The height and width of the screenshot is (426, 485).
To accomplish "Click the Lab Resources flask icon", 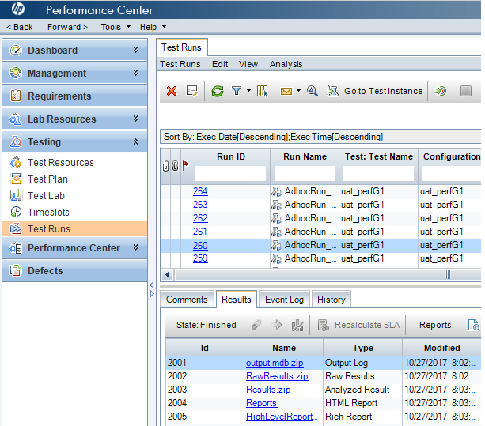I will tap(16, 119).
